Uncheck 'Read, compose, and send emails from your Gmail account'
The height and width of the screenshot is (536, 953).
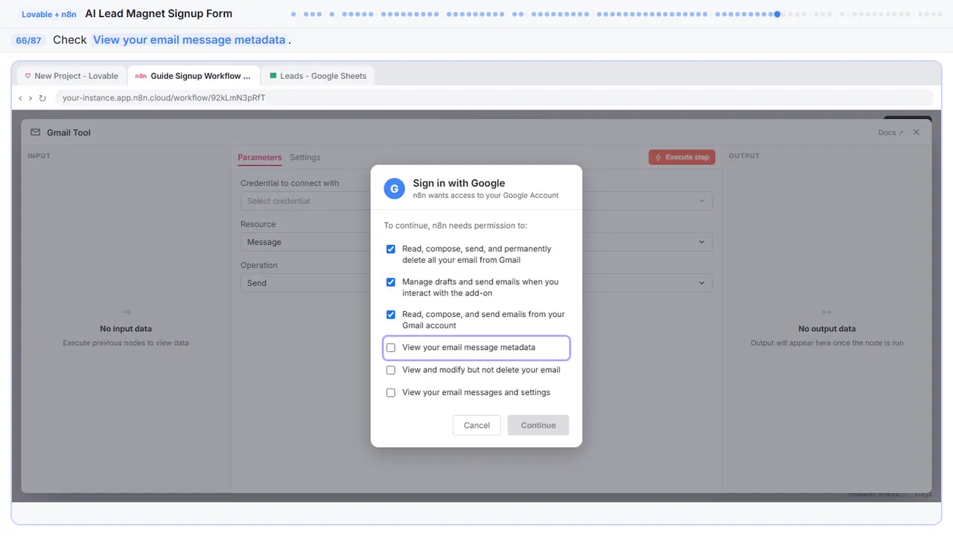coord(391,315)
